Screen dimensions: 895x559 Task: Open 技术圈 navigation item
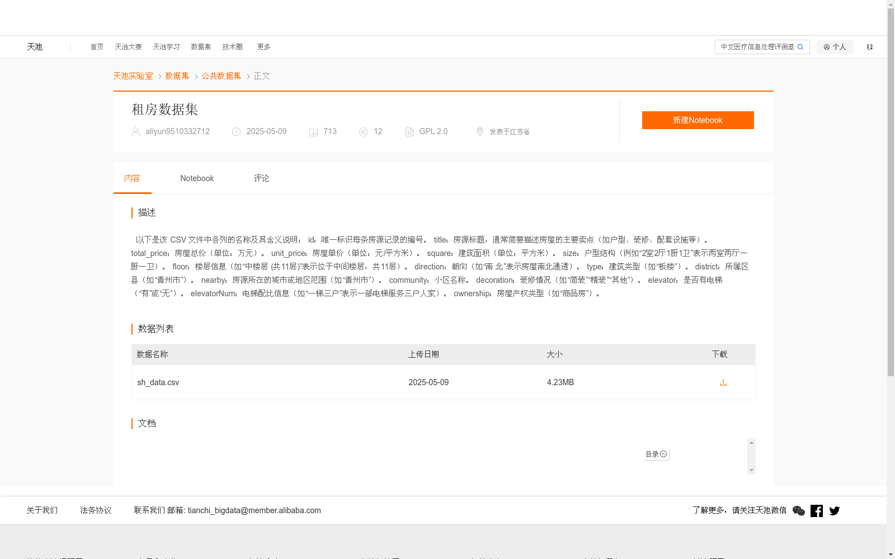(x=233, y=47)
